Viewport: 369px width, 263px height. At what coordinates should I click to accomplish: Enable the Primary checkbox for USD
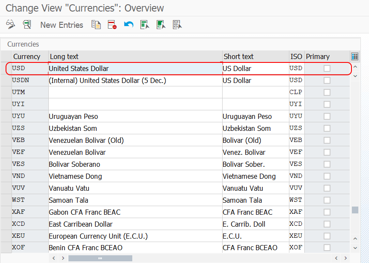327,68
